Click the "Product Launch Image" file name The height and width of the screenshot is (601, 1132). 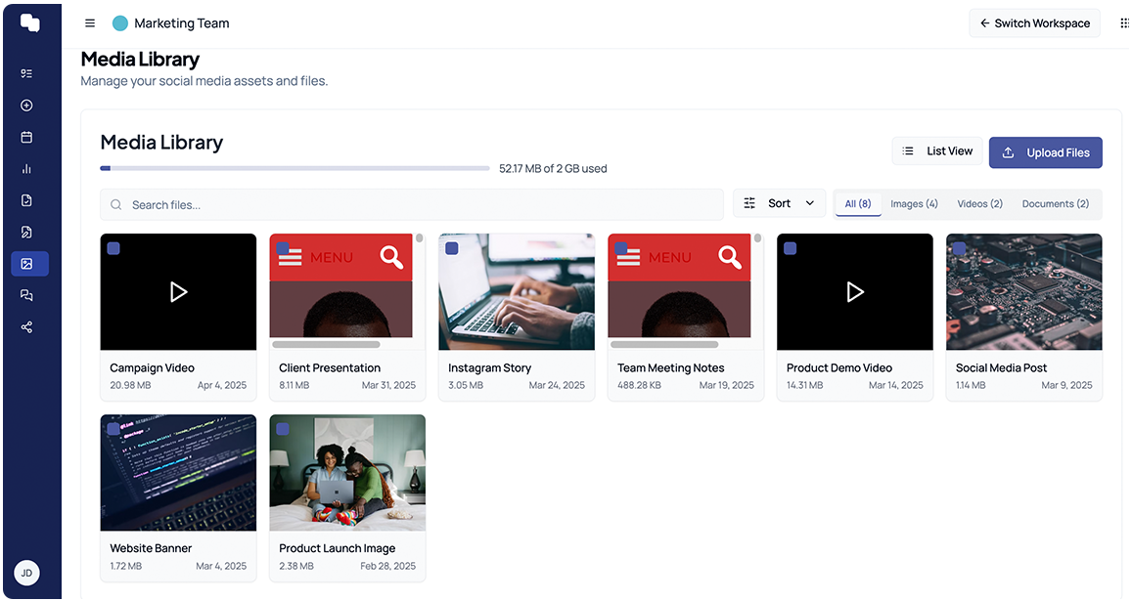(338, 548)
